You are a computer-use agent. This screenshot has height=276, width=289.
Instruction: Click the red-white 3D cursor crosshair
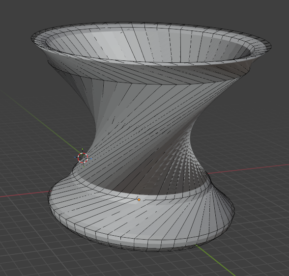(x=83, y=158)
